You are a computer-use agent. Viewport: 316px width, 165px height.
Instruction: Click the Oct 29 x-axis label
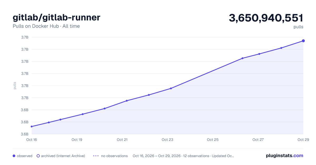click(303, 140)
